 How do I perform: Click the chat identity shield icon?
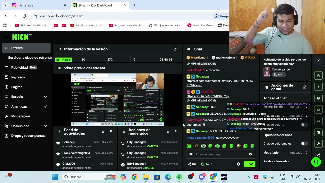click(191, 154)
